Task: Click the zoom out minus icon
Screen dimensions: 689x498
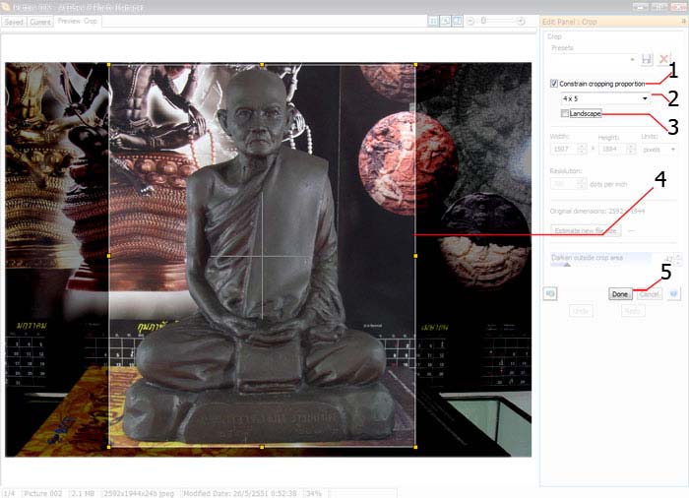Action: point(470,21)
